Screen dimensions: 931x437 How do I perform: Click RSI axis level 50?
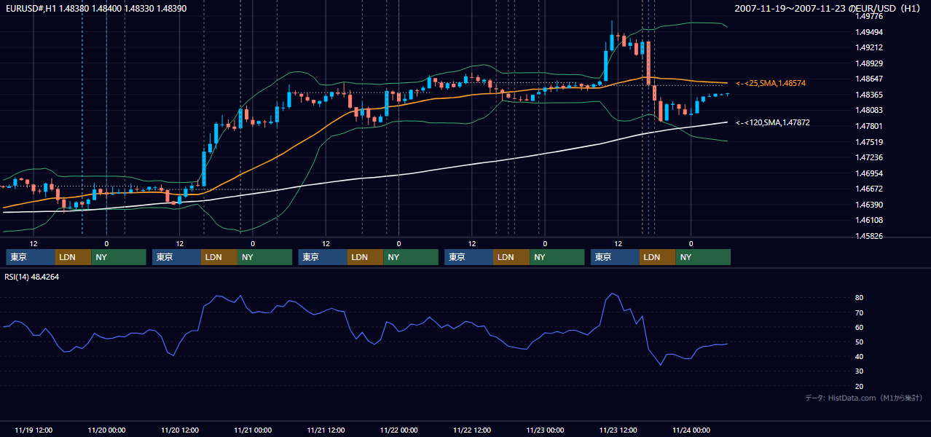point(860,342)
